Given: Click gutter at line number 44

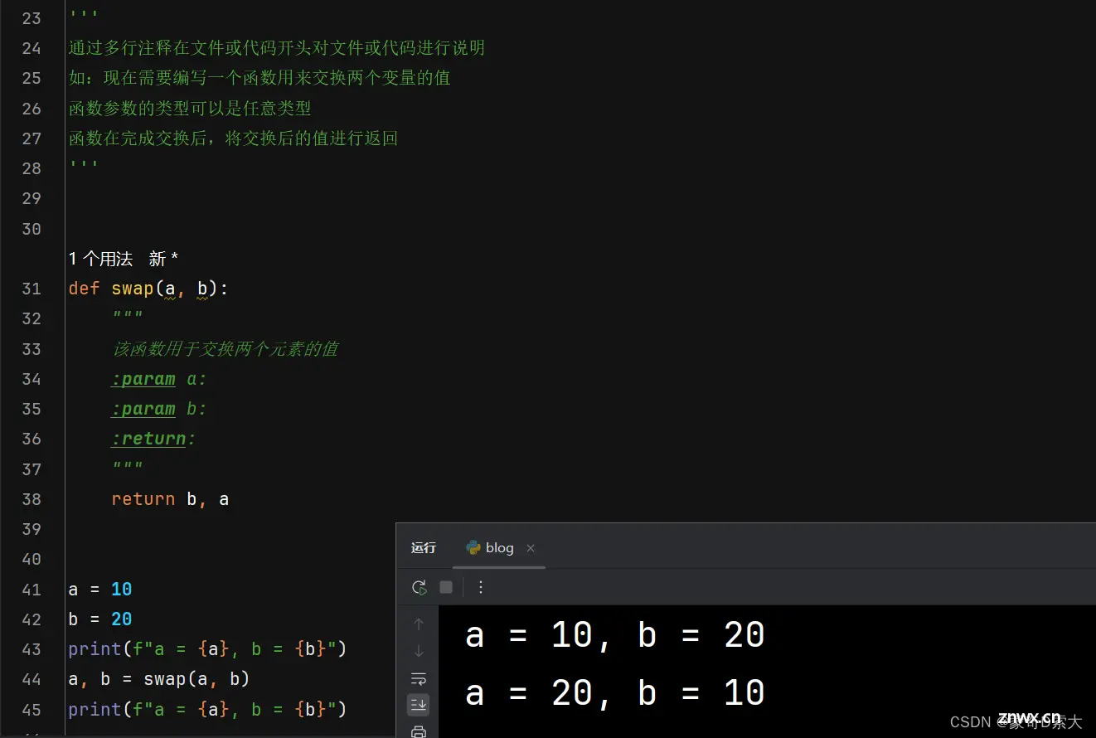Looking at the screenshot, I should pos(32,679).
